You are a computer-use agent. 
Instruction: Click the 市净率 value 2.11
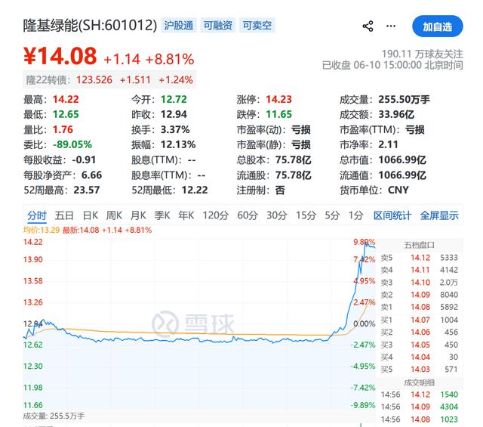(388, 144)
